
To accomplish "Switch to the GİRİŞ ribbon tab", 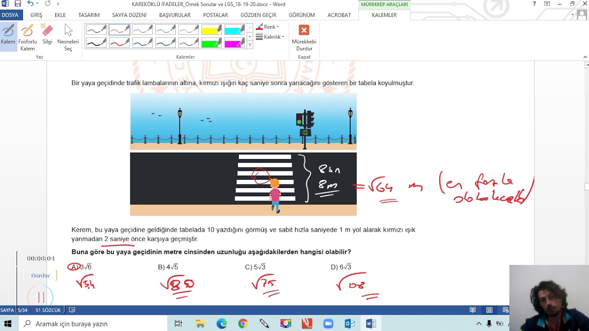I will [x=36, y=15].
